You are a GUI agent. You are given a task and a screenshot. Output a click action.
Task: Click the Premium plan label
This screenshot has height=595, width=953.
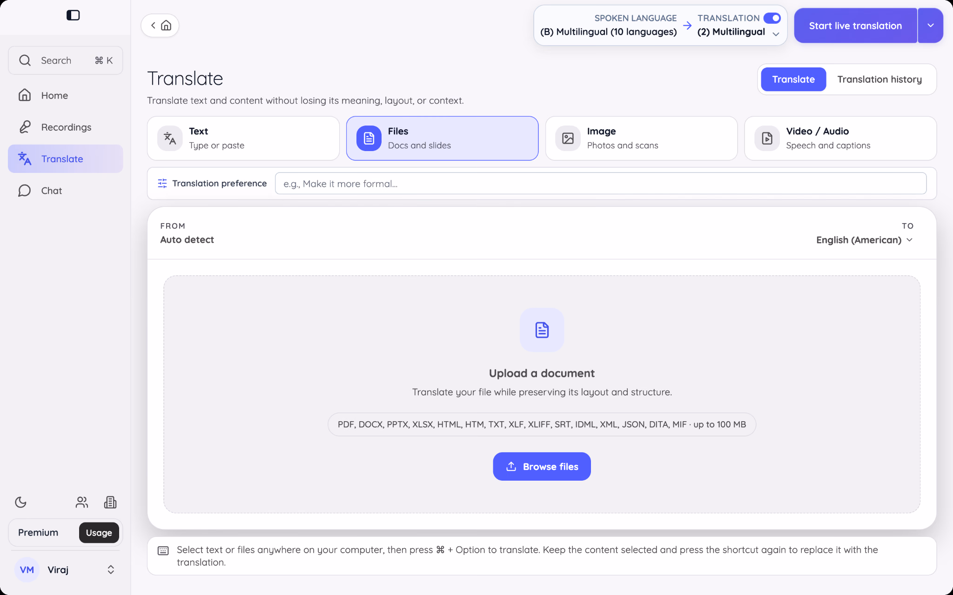(x=38, y=533)
